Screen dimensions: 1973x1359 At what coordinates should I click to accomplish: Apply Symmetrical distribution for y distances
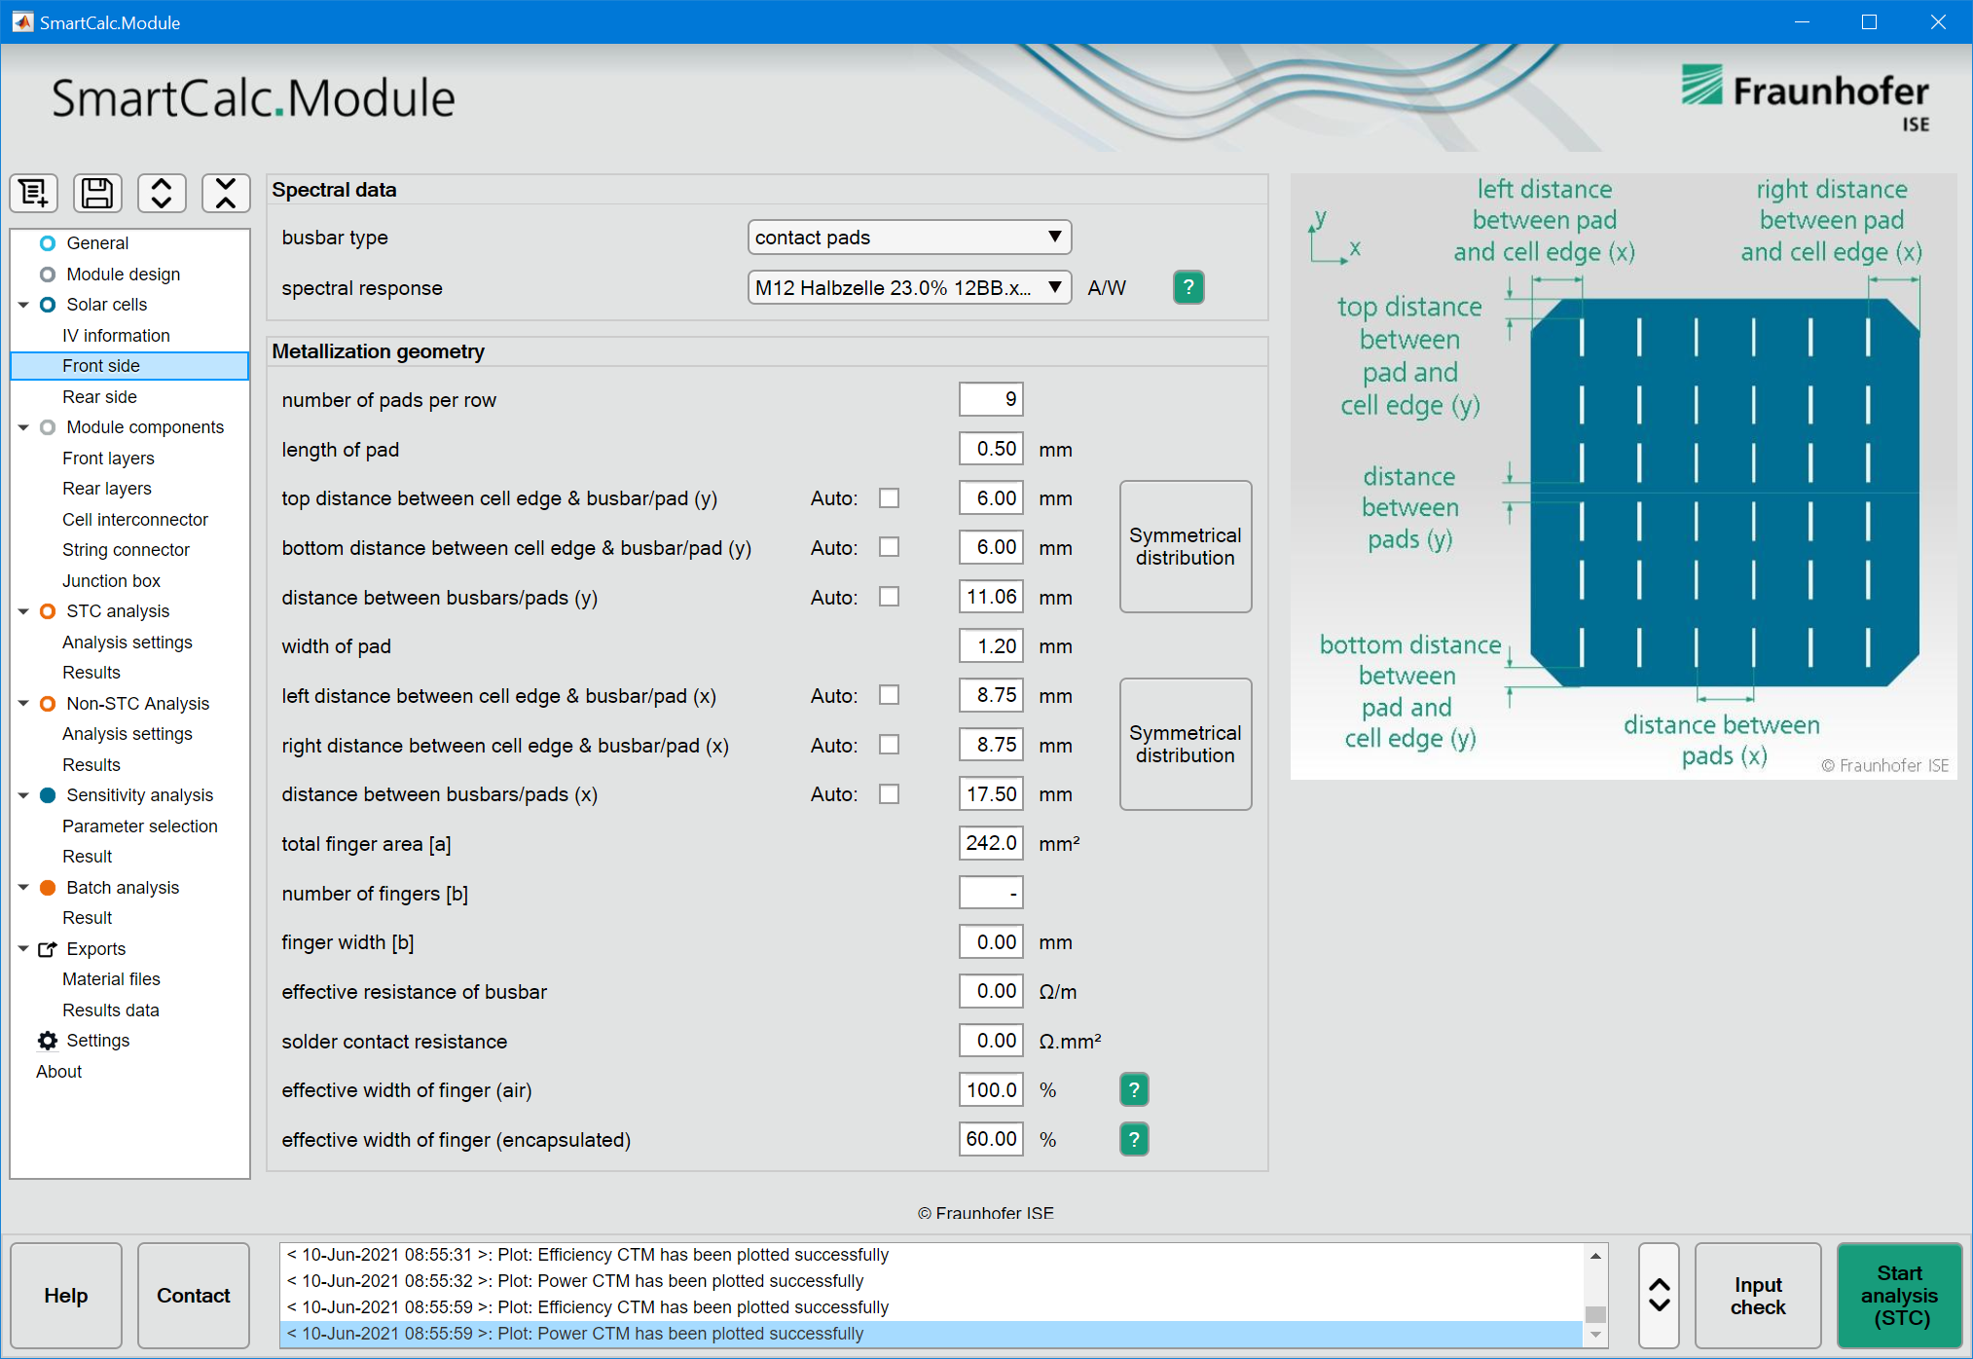[x=1186, y=546]
